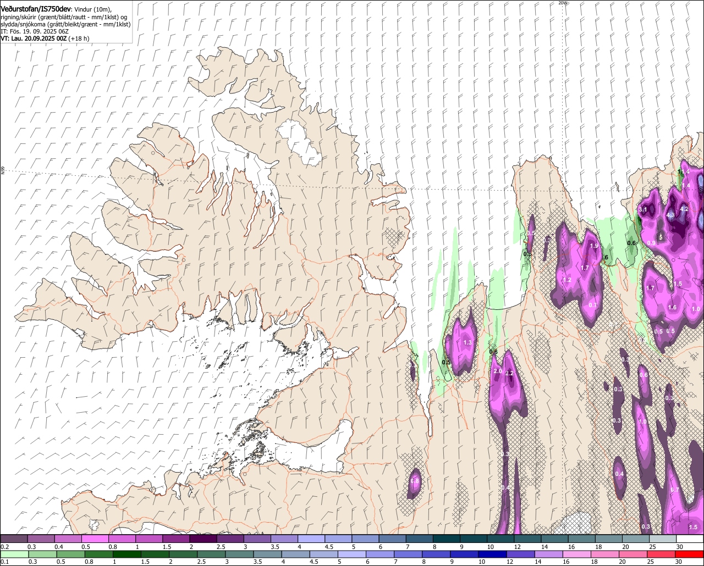704x566 pixels.
Task: Select the pale green swatch above the 0.1 label
Action: 14,554
